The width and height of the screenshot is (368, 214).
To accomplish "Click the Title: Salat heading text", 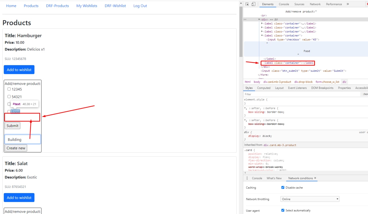I will (16, 164).
